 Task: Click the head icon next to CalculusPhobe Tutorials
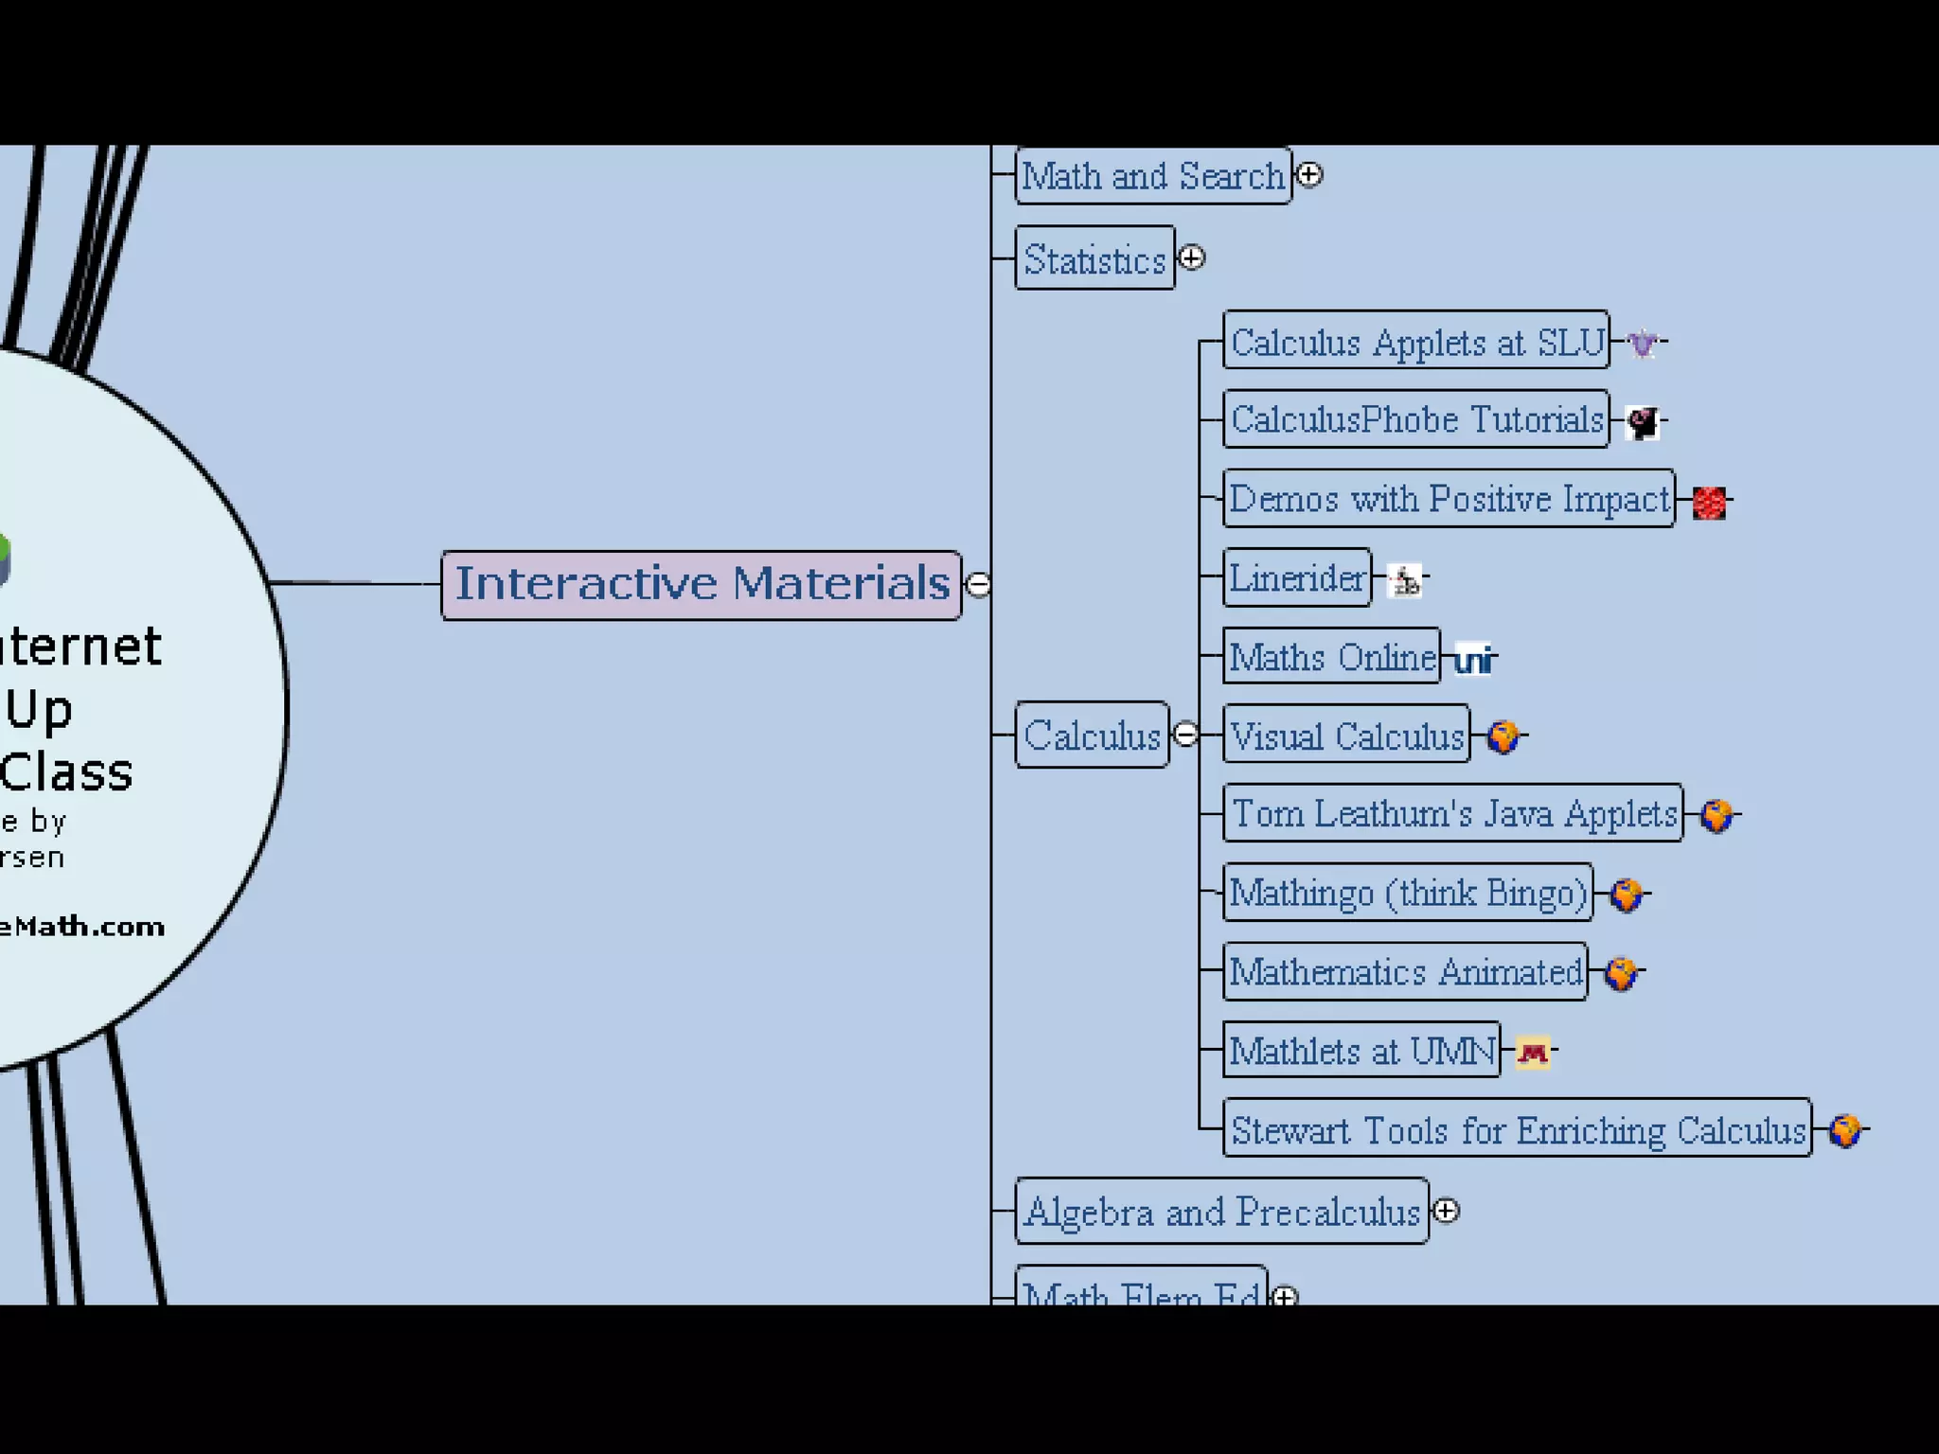[1643, 422]
